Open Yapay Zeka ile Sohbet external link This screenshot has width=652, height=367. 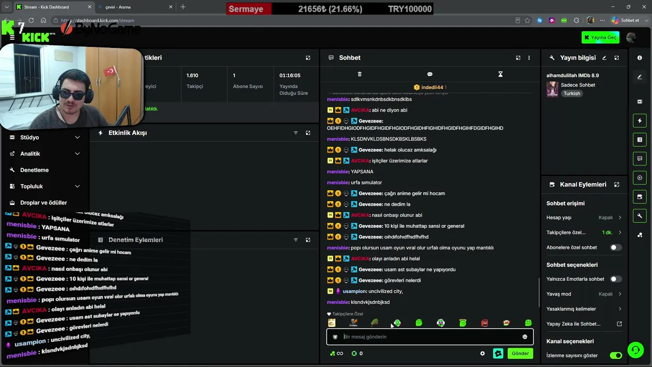pyautogui.click(x=619, y=324)
